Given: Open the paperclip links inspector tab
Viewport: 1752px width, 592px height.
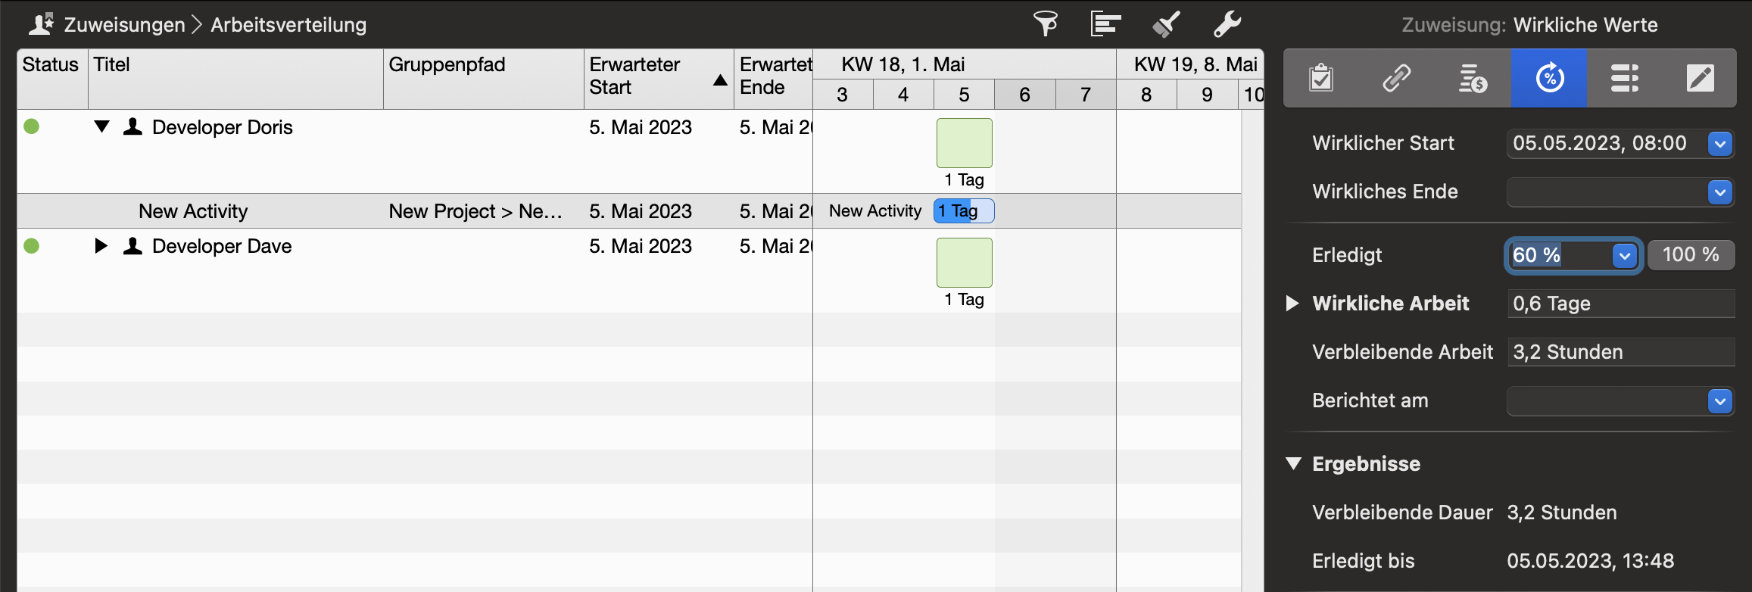Looking at the screenshot, I should (1397, 78).
